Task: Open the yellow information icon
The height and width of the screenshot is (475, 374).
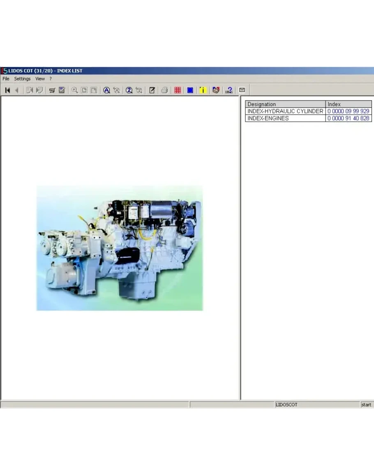Action: click(x=203, y=90)
